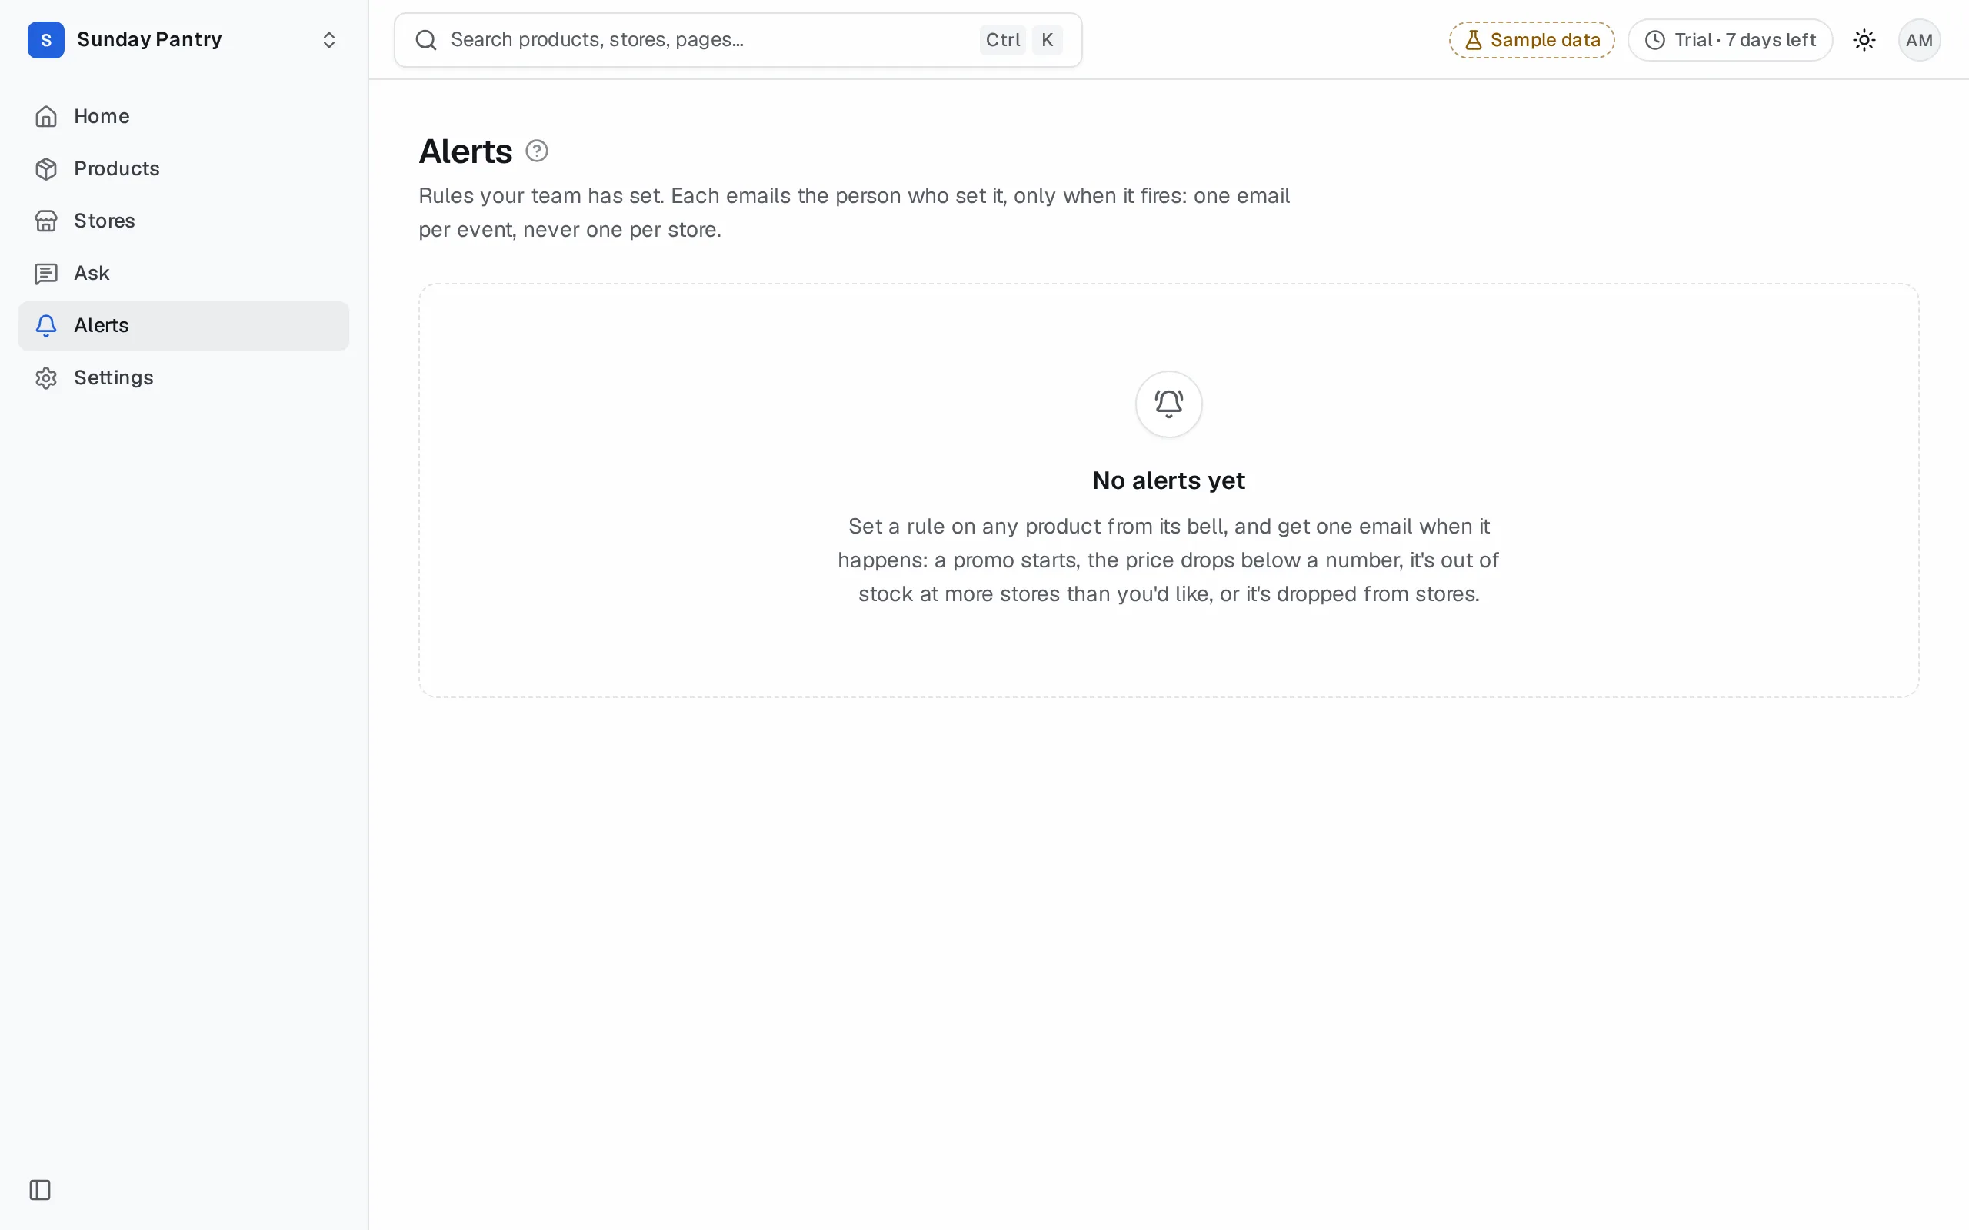
Task: Expand the Sunday Pantry workspace switcher
Action: [x=183, y=40]
